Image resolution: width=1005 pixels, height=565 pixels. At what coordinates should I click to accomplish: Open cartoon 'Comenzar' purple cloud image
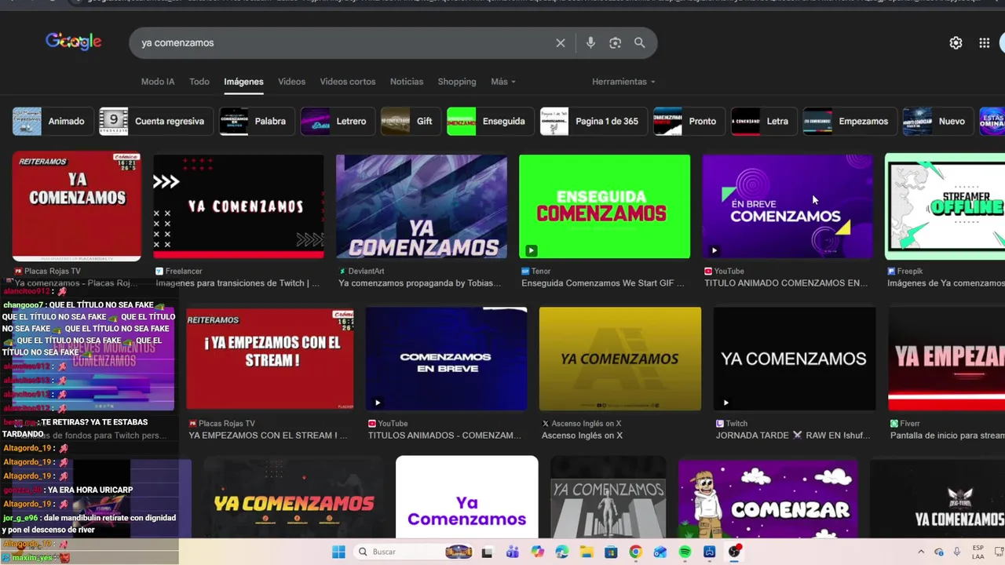768,499
